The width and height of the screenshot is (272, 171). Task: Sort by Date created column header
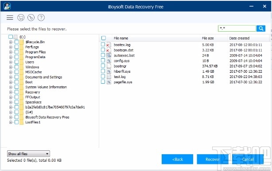[x=239, y=38]
